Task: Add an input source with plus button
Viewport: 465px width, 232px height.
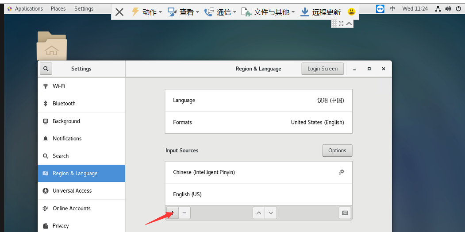Action: tap(173, 213)
